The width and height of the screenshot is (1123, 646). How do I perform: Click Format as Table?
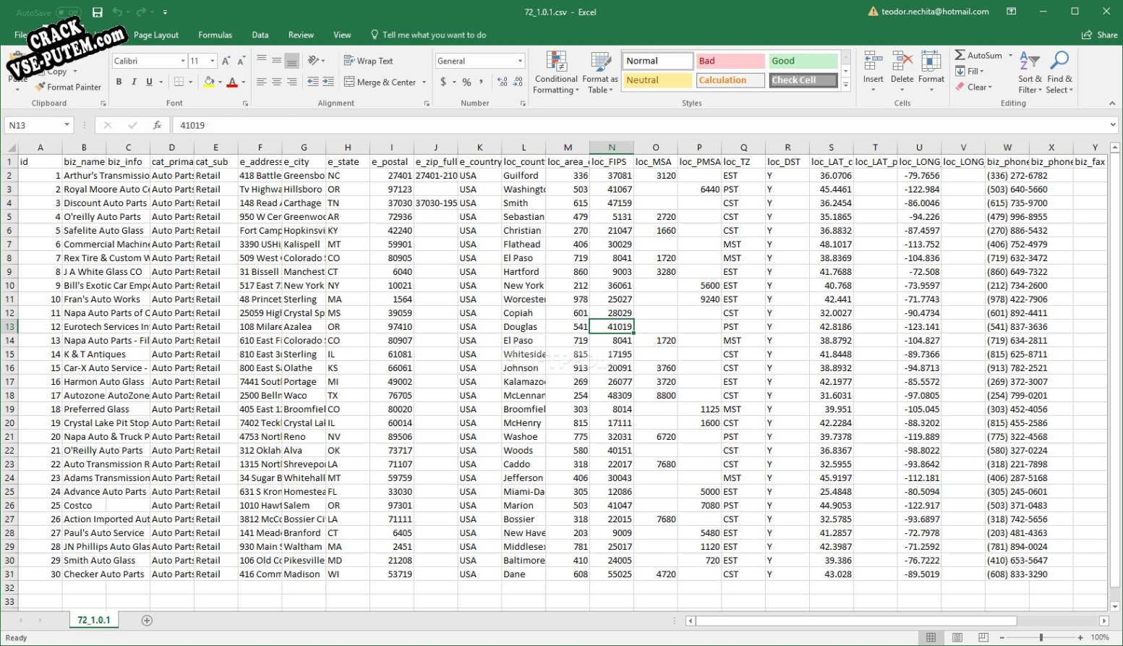[599, 72]
